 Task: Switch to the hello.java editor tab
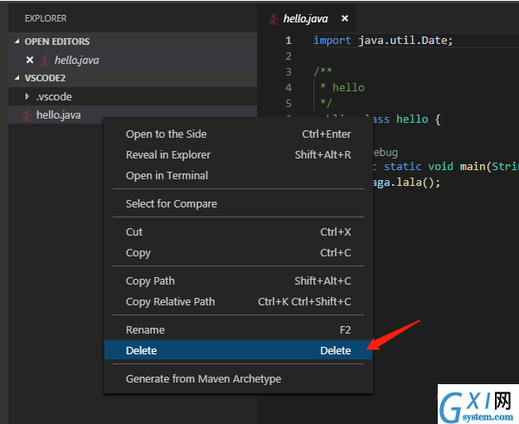(306, 18)
